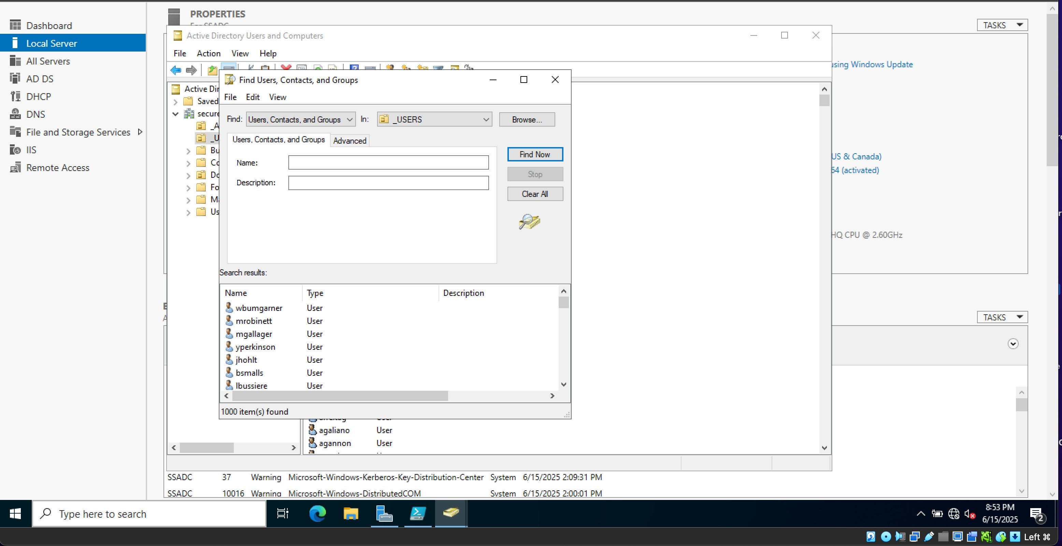Select All Servers in Server Manager sidebar
Image resolution: width=1062 pixels, height=546 pixels.
click(x=48, y=61)
